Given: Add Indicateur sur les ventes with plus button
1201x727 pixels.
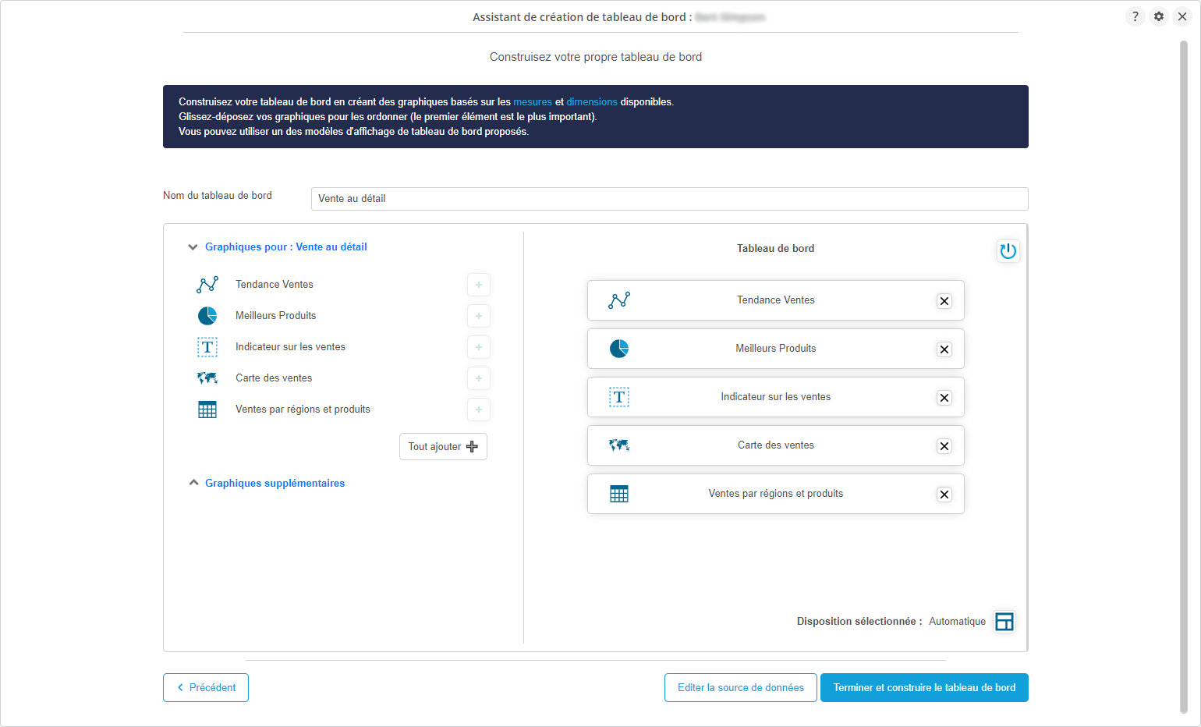Looking at the screenshot, I should (x=478, y=347).
